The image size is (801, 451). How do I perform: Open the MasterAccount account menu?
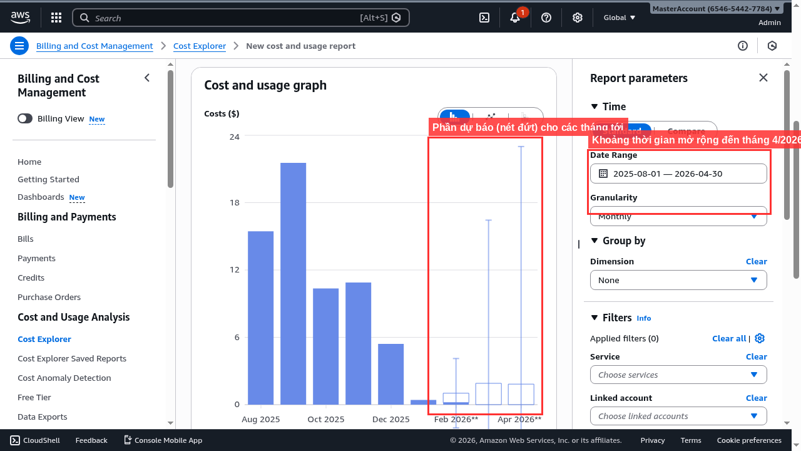(x=715, y=8)
